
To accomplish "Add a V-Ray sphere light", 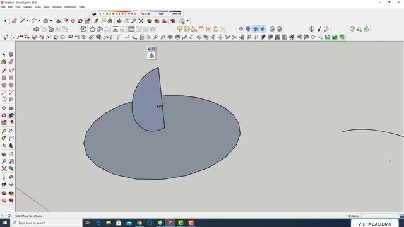I will click(x=187, y=29).
